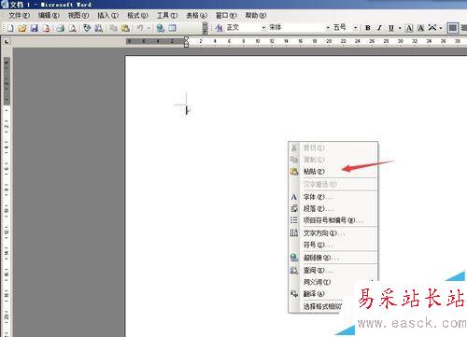Choose 粘贴 in the context menu
This screenshot has width=467, height=337.
coord(333,172)
